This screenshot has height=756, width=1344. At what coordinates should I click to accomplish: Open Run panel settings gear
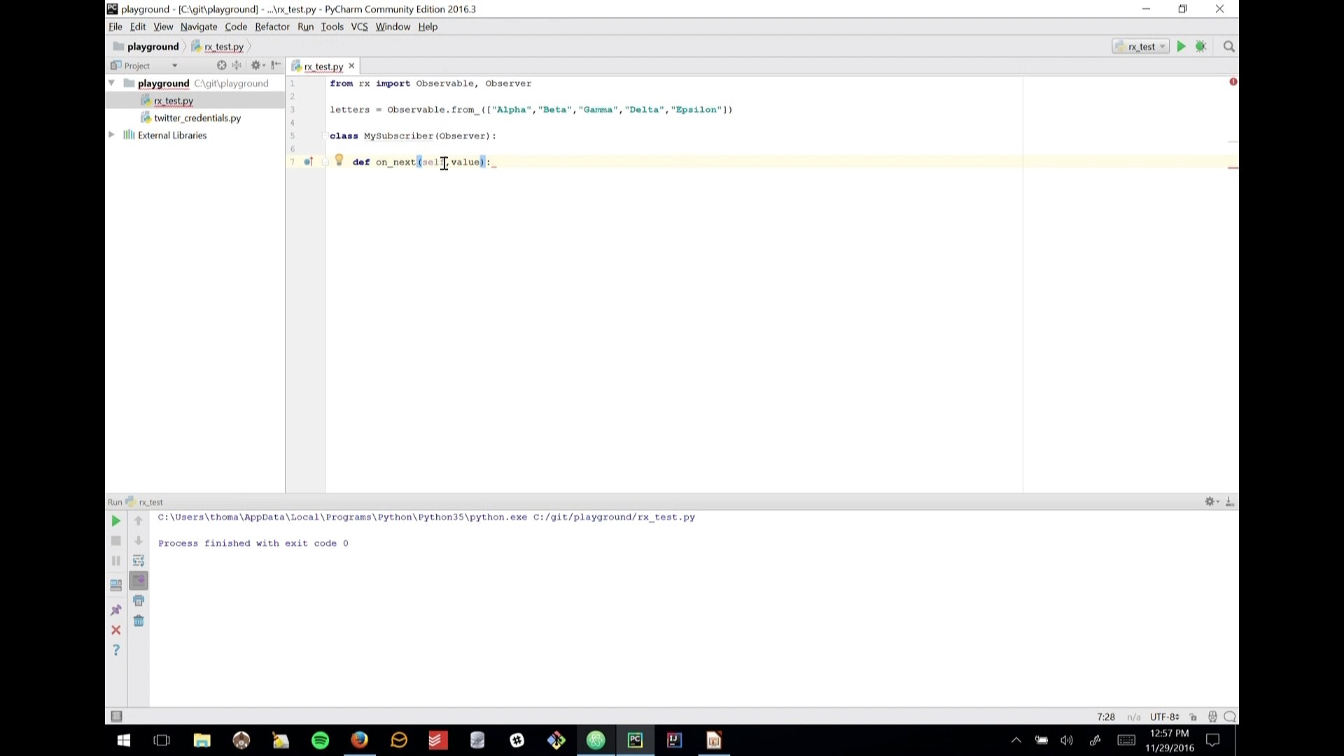(x=1211, y=501)
